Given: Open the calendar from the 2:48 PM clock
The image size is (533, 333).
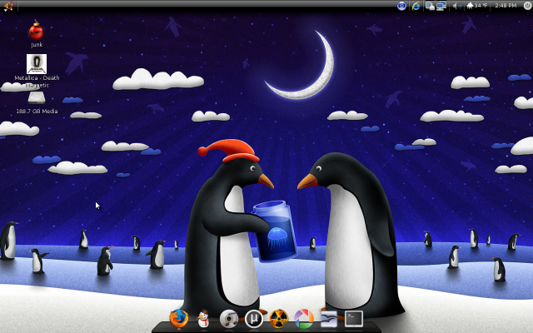Looking at the screenshot, I should tap(506, 6).
